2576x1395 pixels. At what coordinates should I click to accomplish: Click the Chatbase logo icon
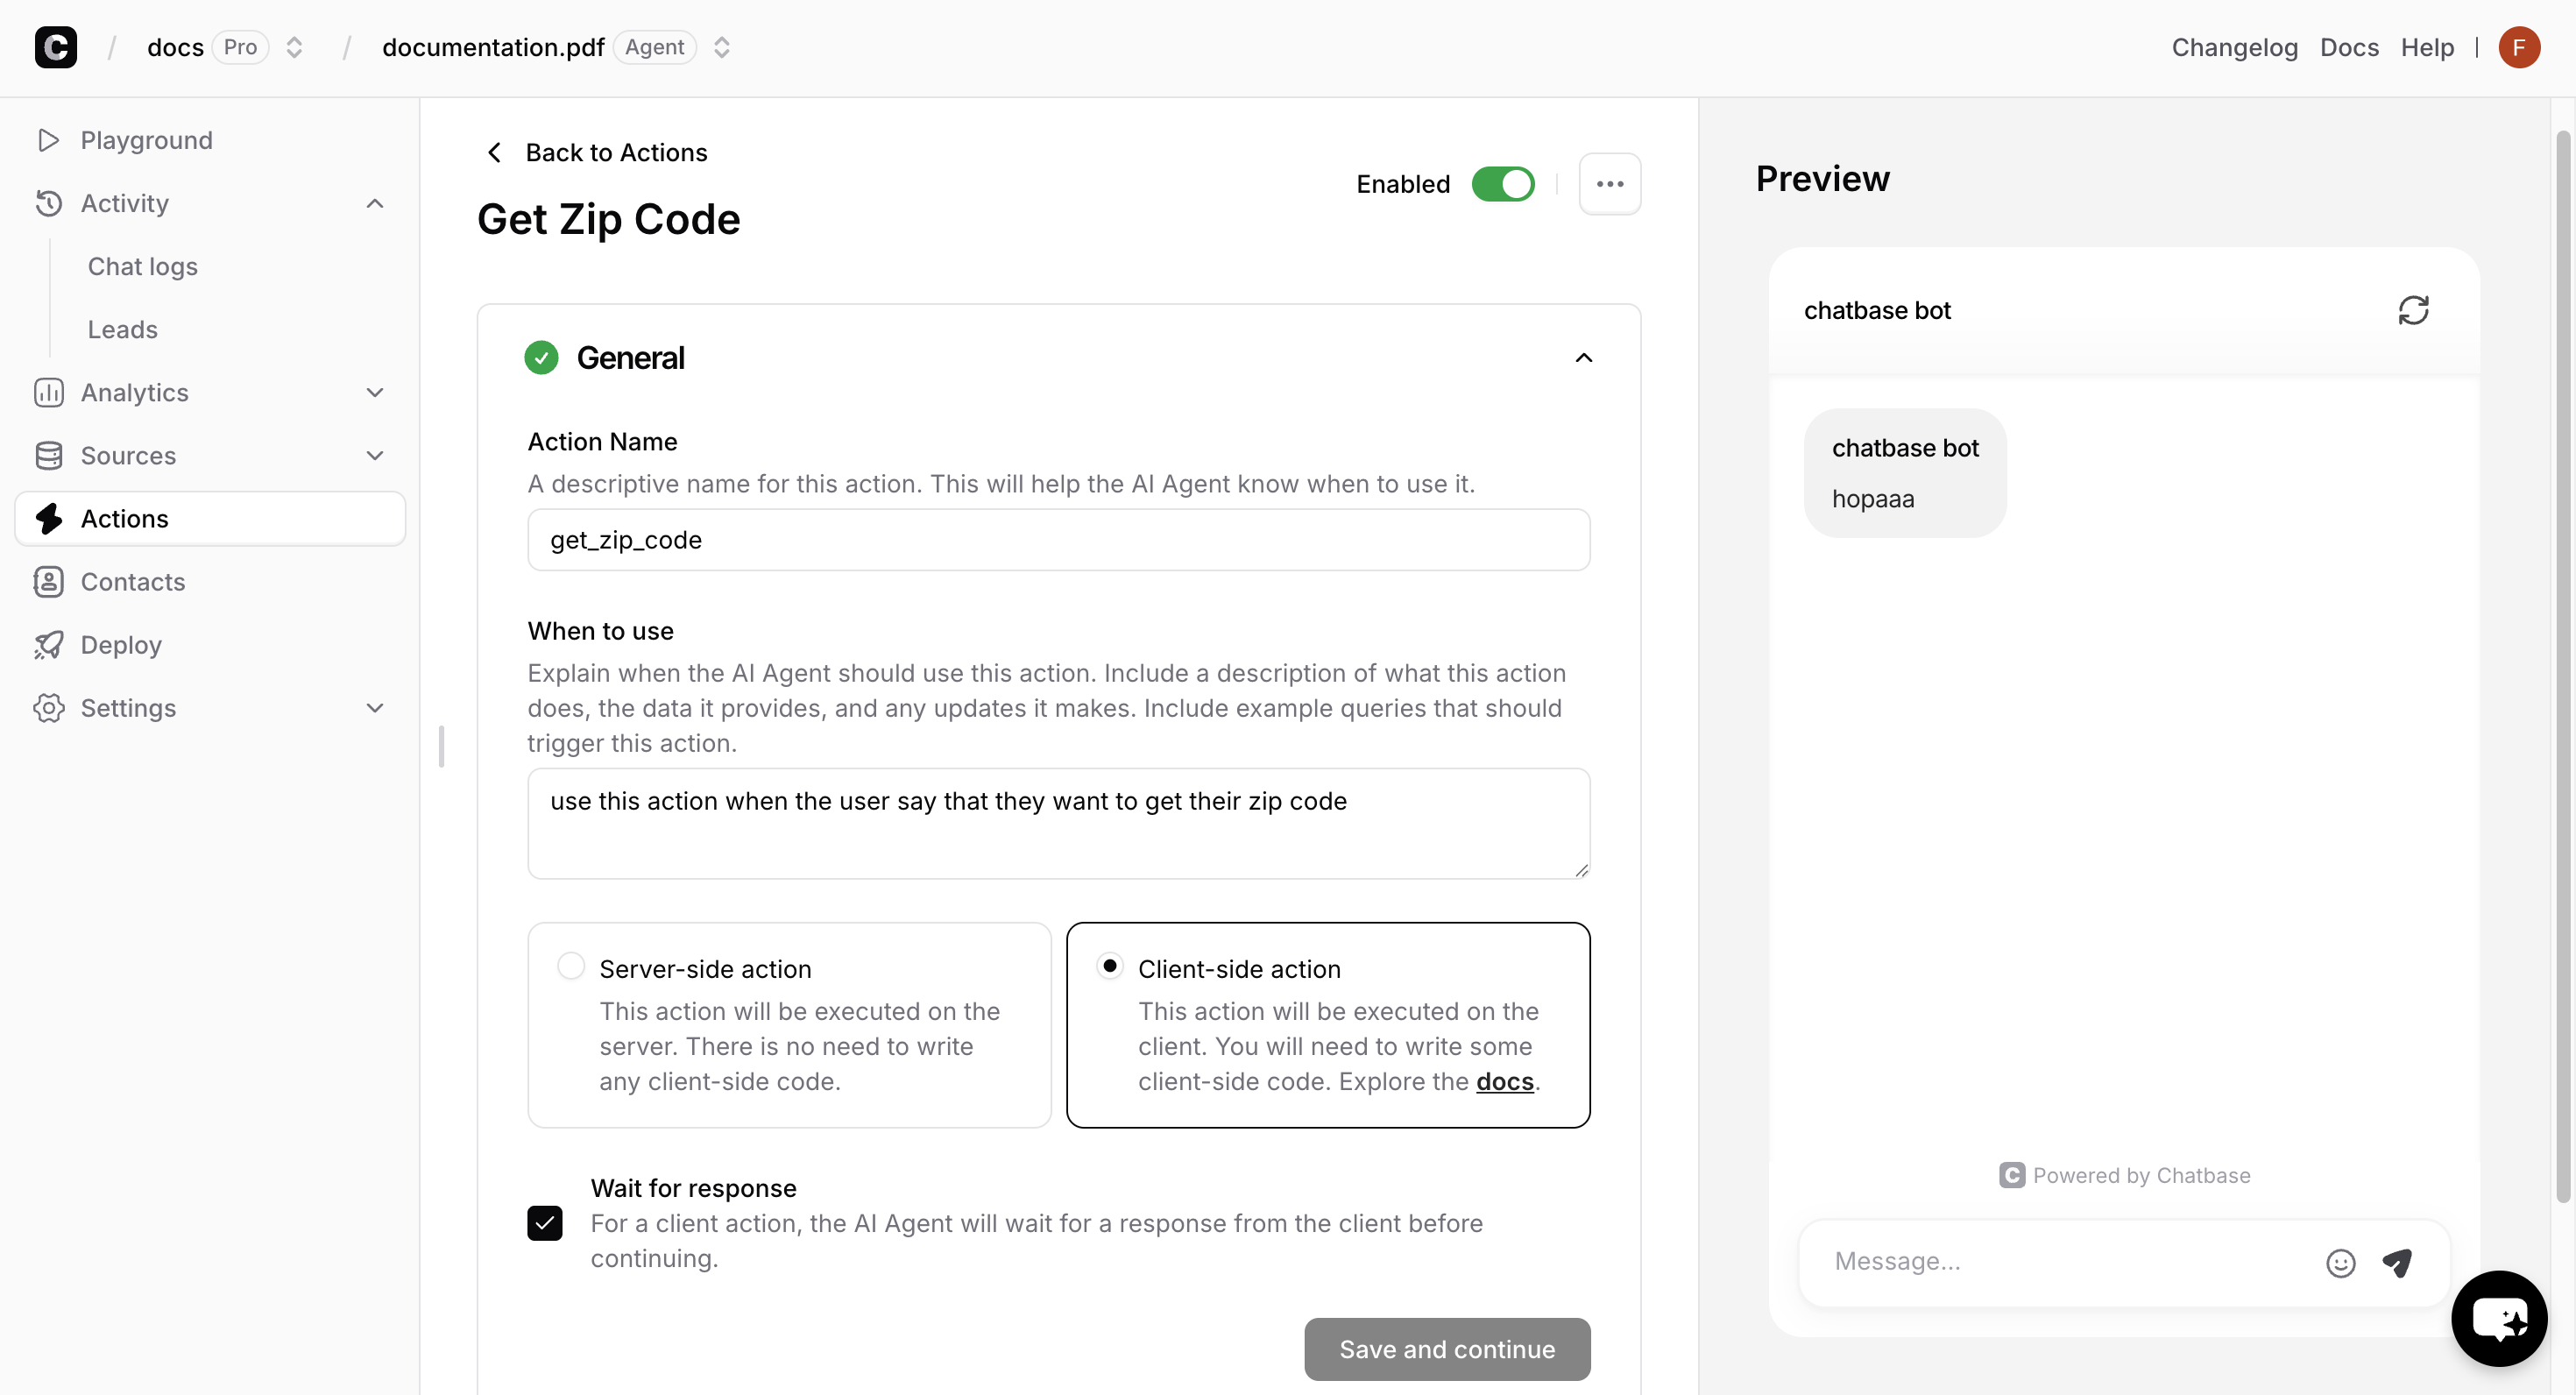(x=56, y=47)
